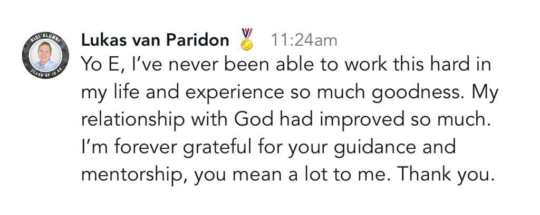The width and height of the screenshot is (540, 215).
Task: Click the CLASS OF 10.22 badge text
Action: click(x=45, y=73)
